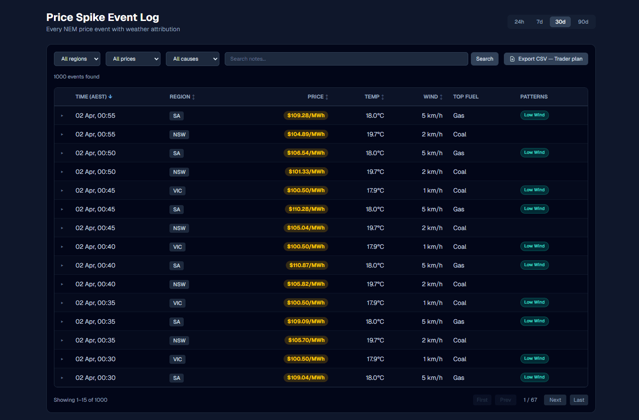Expand the 00:55 NSW $104.89 row
Viewport: 639px width, 420px height.
(62, 135)
